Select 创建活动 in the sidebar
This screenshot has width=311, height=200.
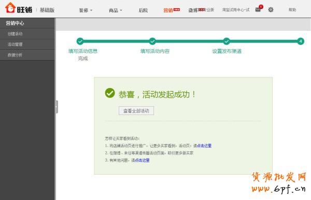point(27,34)
